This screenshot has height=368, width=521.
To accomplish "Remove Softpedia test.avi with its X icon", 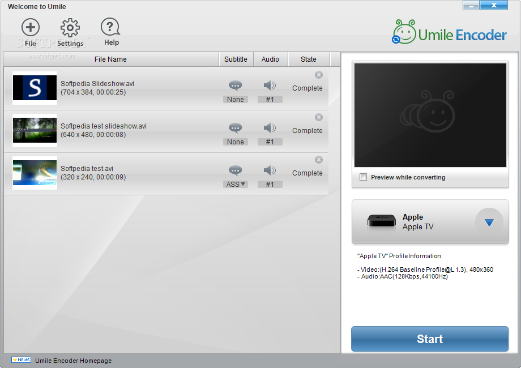I will [x=319, y=160].
